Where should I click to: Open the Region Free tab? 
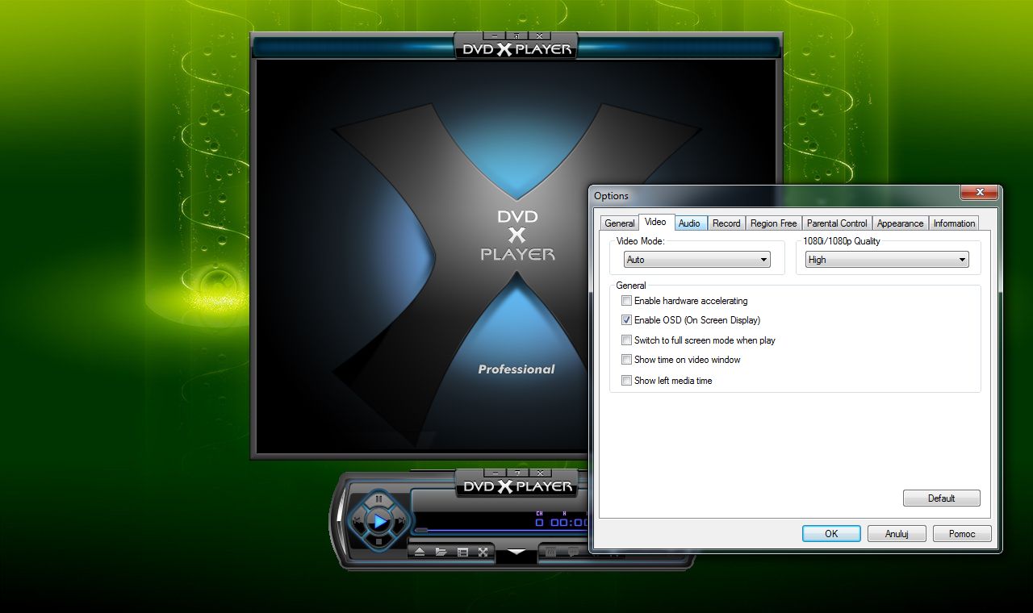click(x=773, y=223)
